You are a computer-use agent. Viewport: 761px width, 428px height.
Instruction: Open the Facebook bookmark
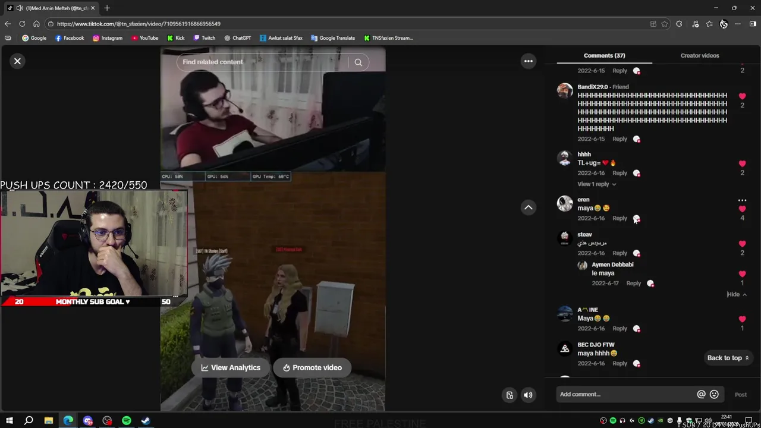click(70, 38)
